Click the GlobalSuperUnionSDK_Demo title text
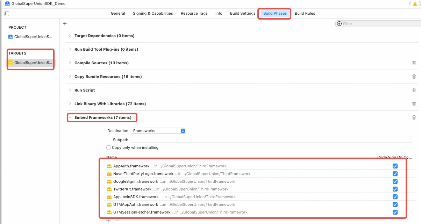The width and height of the screenshot is (421, 224). click(38, 3)
